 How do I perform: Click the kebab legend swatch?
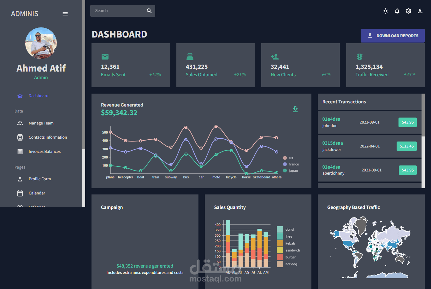click(280, 243)
